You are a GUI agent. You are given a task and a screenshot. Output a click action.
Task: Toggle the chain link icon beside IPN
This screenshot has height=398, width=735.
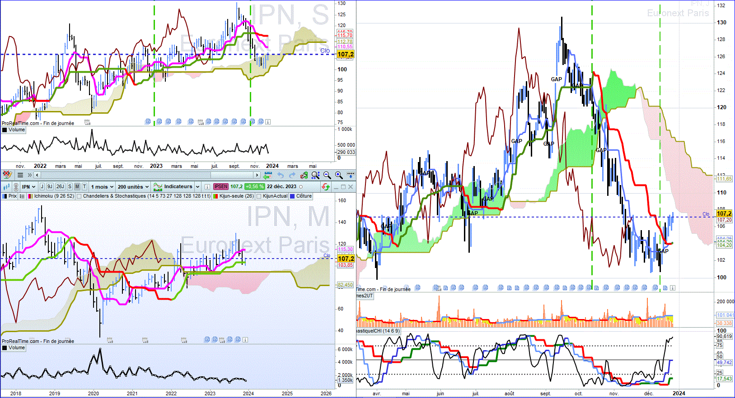click(16, 187)
